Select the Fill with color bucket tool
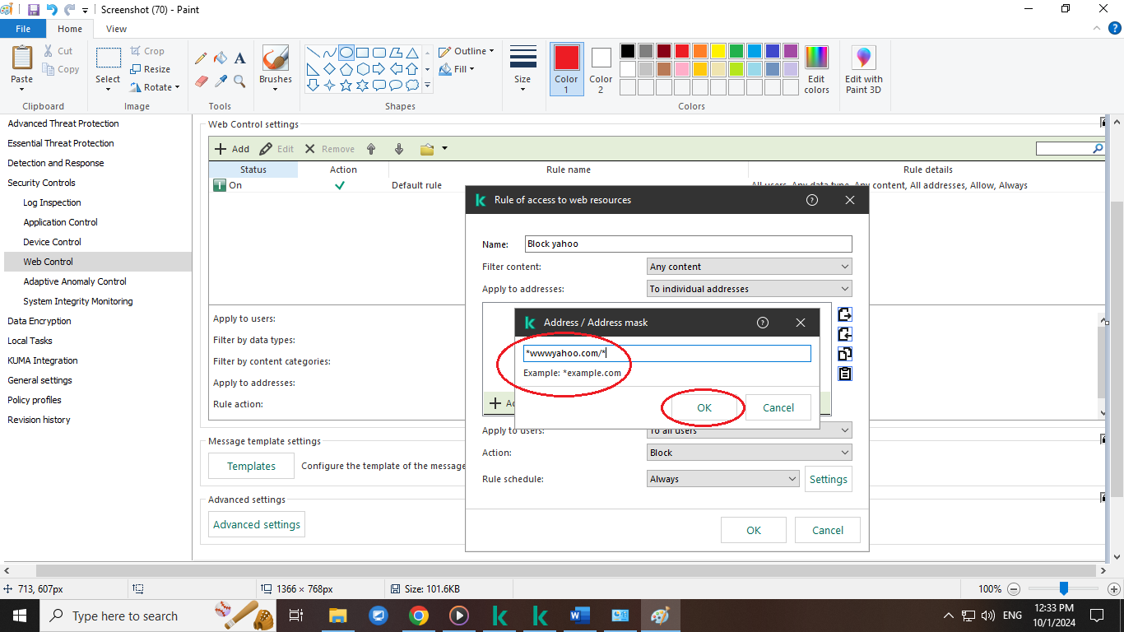Image resolution: width=1124 pixels, height=632 pixels. (220, 58)
